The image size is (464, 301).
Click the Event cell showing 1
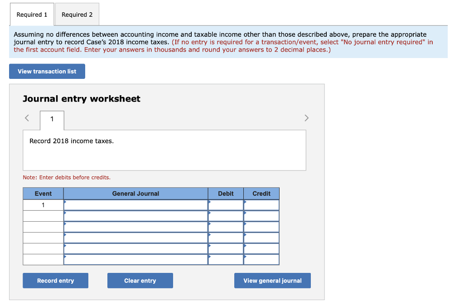tap(43, 205)
